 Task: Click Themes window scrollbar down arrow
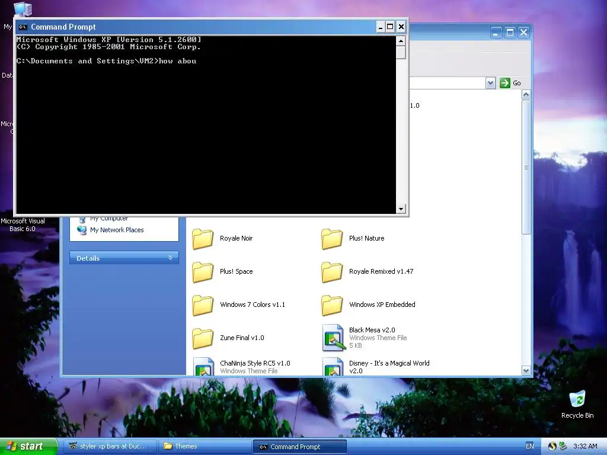(x=526, y=371)
